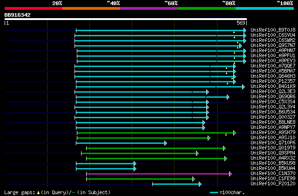Viewport: 298px width, 196px height.
Task: Click the red 20% identity legend segment
Action: click(x=34, y=8)
